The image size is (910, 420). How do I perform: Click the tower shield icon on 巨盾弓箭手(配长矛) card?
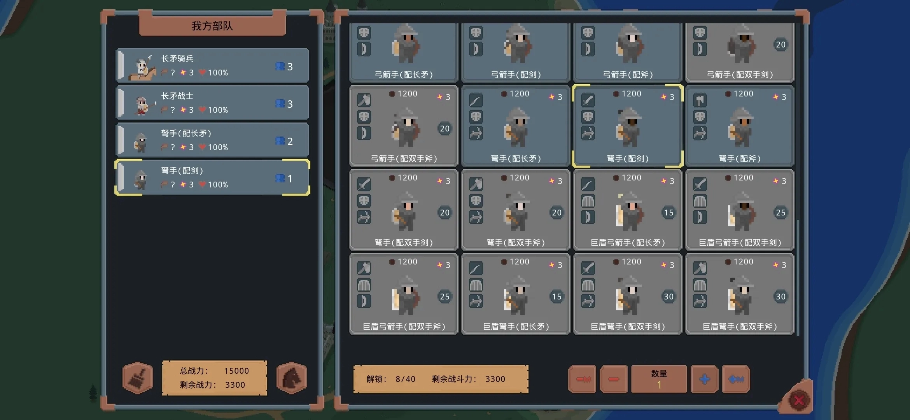click(588, 200)
